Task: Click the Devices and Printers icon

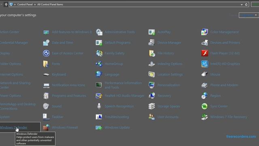Action: tap(204, 43)
